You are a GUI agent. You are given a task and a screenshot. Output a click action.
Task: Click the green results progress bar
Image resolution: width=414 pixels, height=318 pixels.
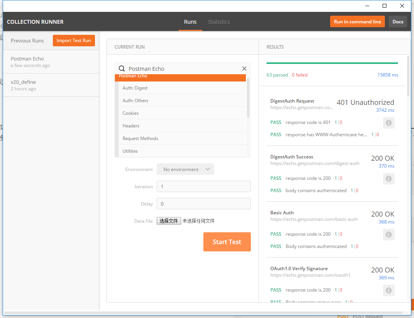tap(332, 63)
